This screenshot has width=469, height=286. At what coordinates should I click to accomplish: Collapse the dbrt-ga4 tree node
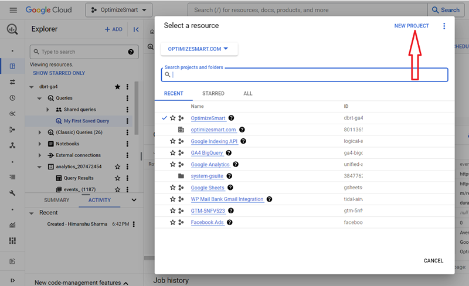point(32,87)
